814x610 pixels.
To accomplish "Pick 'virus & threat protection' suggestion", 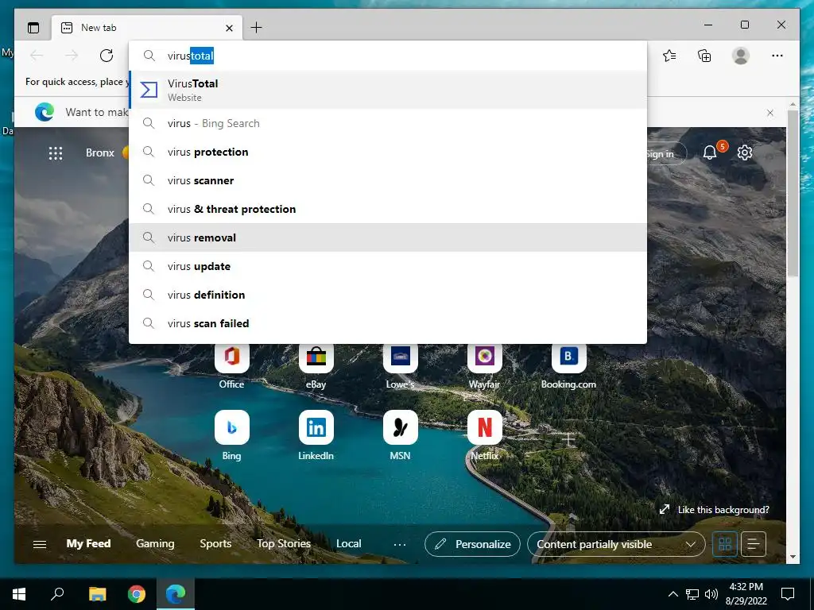I will coord(388,209).
